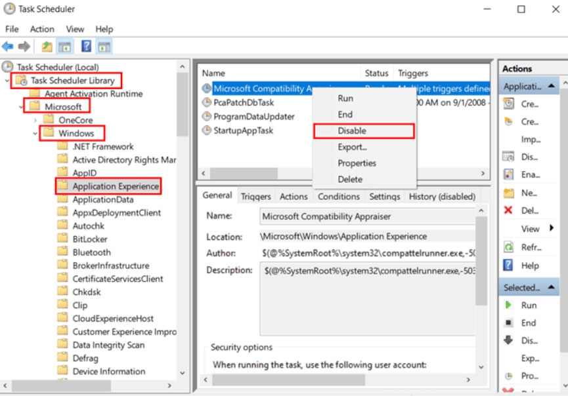Switch to the Settings tab
The width and height of the screenshot is (568, 396).
click(384, 197)
